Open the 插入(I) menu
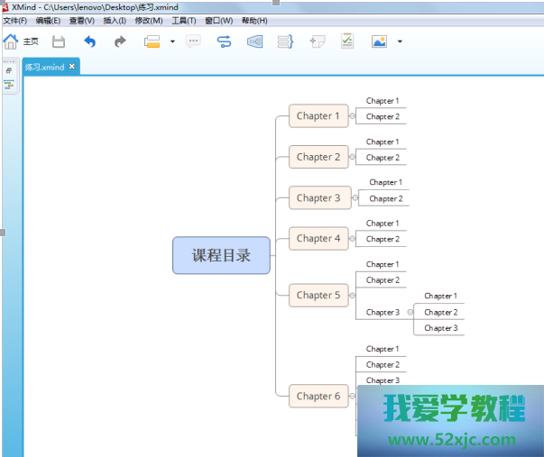 tap(115, 21)
